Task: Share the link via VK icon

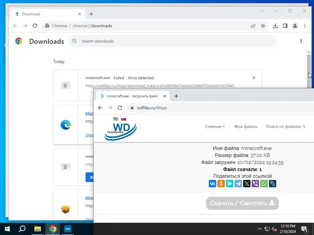Action: click(213, 184)
